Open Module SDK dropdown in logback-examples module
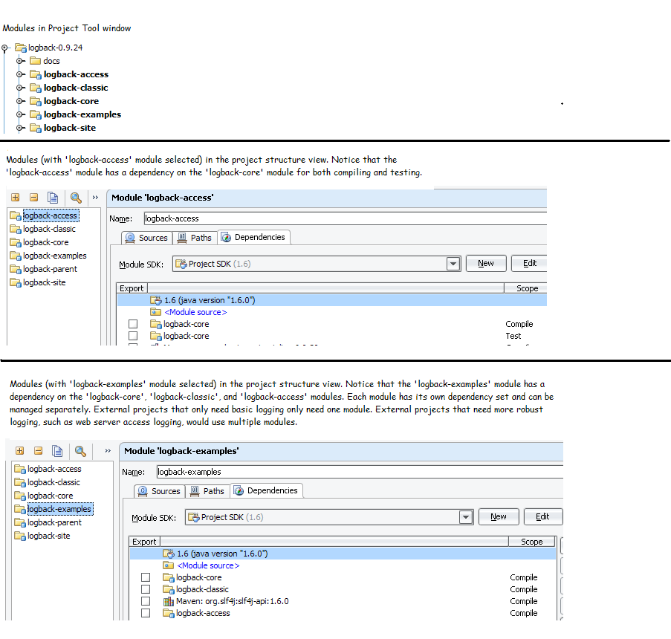 coord(466,517)
